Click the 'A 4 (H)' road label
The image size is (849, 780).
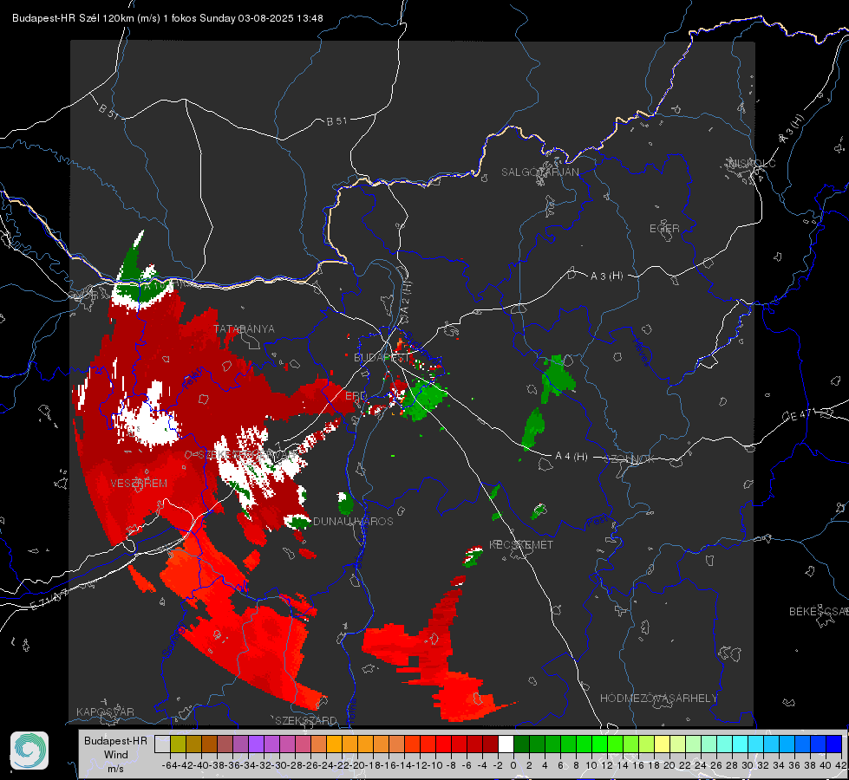[571, 457]
